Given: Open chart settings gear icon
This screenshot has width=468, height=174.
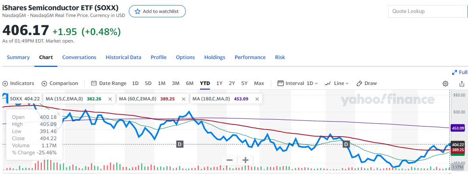Looking at the screenshot, I should pyautogui.click(x=445, y=83).
